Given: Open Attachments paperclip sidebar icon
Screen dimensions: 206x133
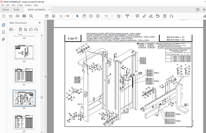Looking at the screenshot, I should (3, 39).
